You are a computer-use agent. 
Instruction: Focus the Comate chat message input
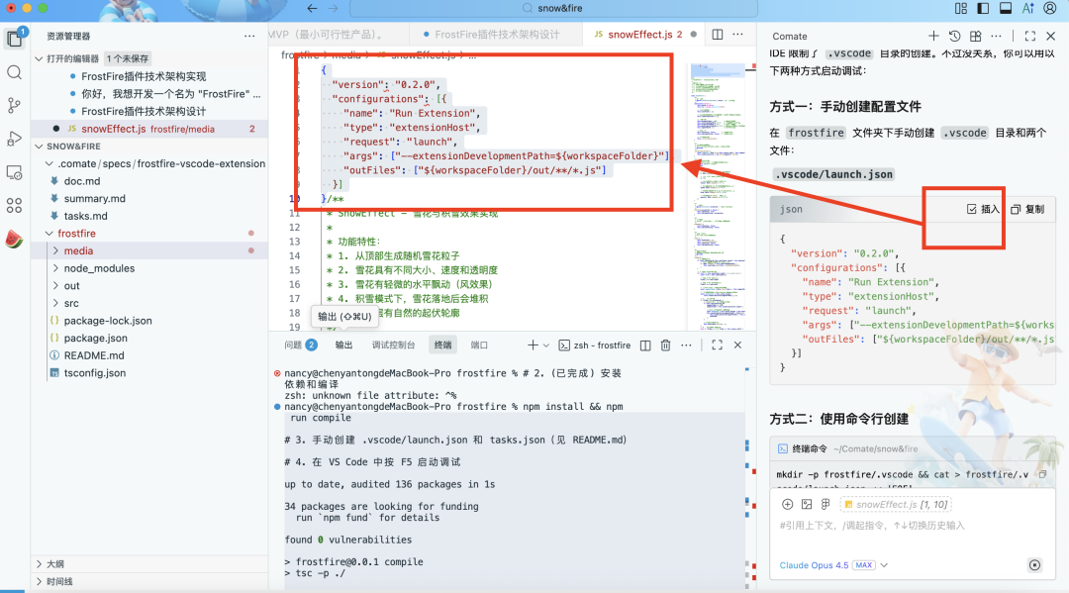click(913, 526)
